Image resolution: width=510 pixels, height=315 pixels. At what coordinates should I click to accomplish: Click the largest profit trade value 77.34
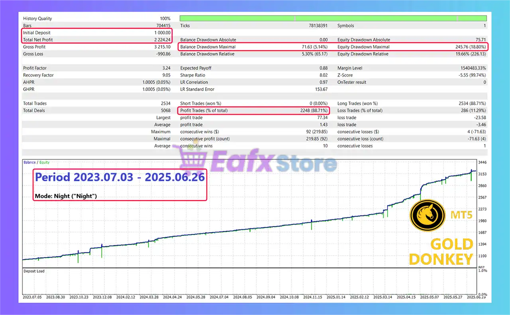[x=322, y=118]
